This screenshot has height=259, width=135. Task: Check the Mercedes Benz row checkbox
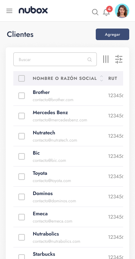(22, 116)
